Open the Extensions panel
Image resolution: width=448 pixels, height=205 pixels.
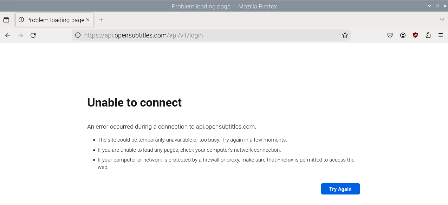tap(428, 35)
